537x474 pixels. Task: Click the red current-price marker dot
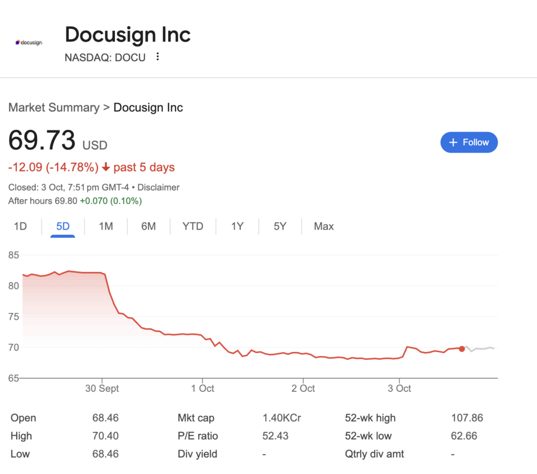461,349
